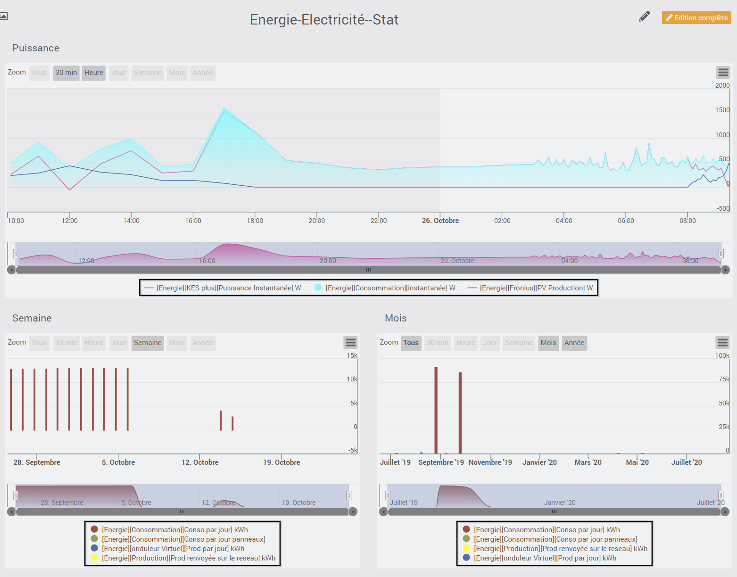
Task: Click the image icon left of the page title
Action: [3, 16]
